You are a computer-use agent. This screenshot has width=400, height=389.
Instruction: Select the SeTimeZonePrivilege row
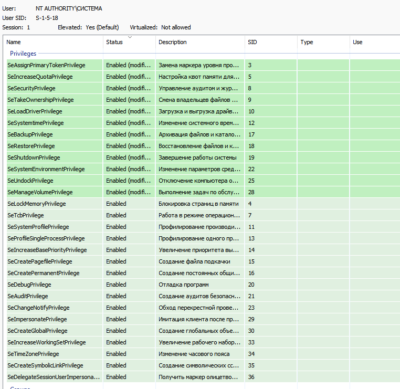[x=33, y=354]
